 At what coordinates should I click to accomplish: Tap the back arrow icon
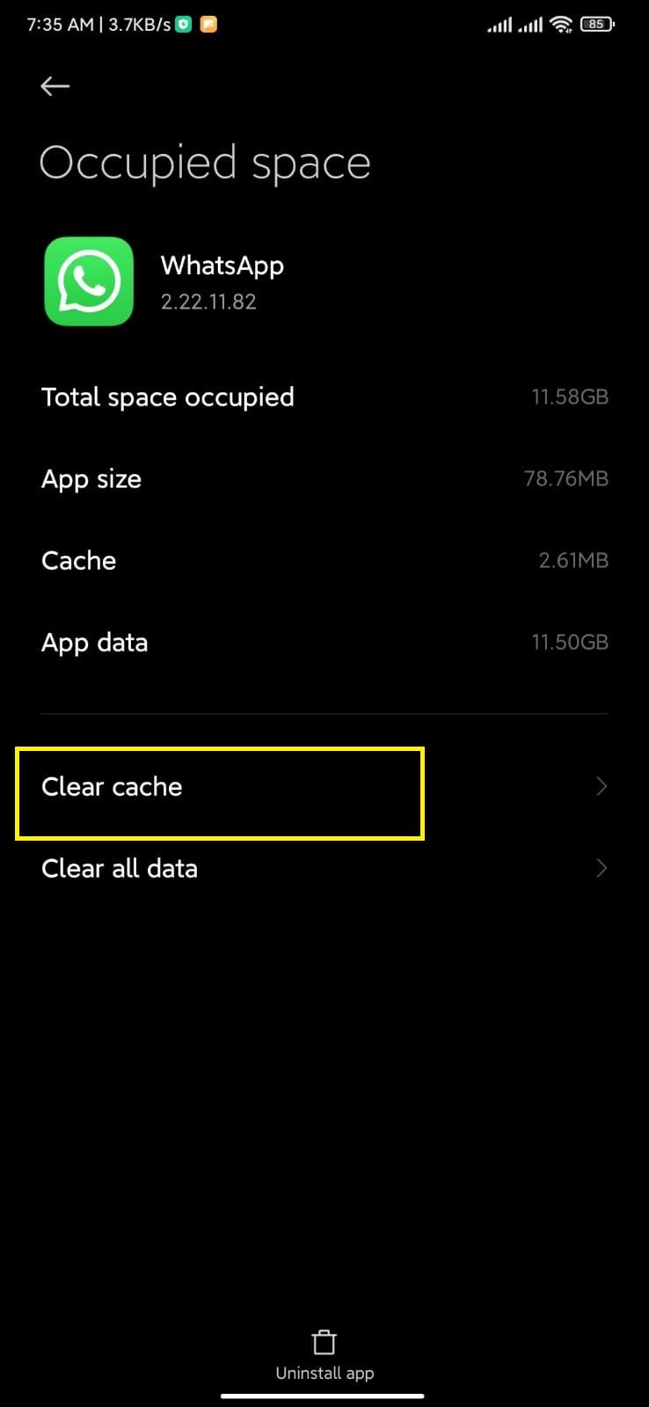[x=55, y=85]
